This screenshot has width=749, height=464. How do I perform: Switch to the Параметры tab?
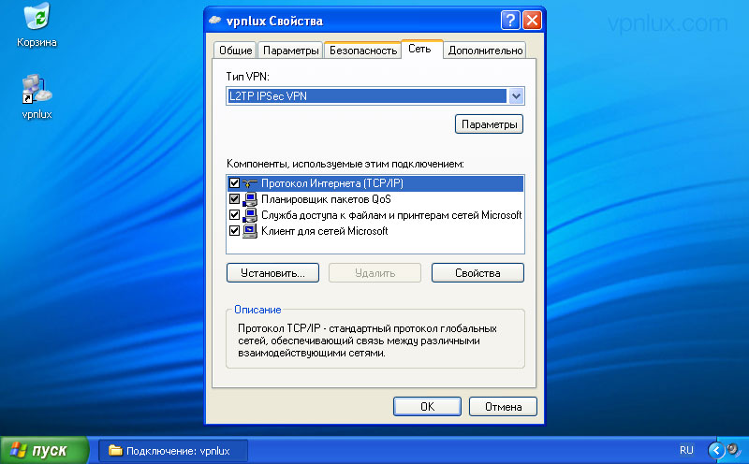tap(290, 51)
